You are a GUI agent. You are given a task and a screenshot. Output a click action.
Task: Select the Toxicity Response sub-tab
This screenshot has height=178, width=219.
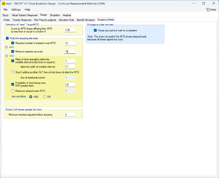tap(22, 20)
